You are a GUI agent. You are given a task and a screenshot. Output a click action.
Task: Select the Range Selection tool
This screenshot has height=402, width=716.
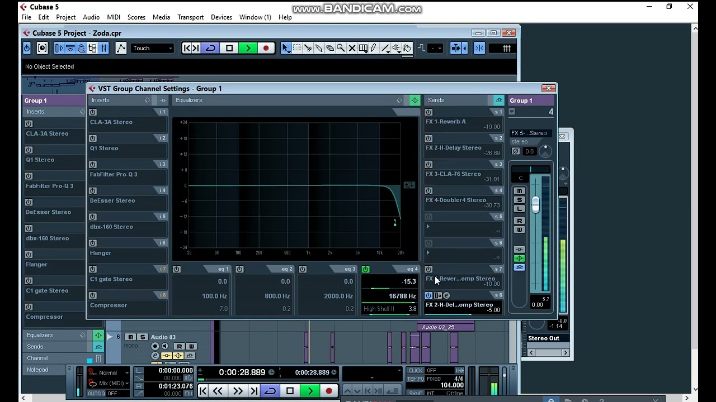297,49
